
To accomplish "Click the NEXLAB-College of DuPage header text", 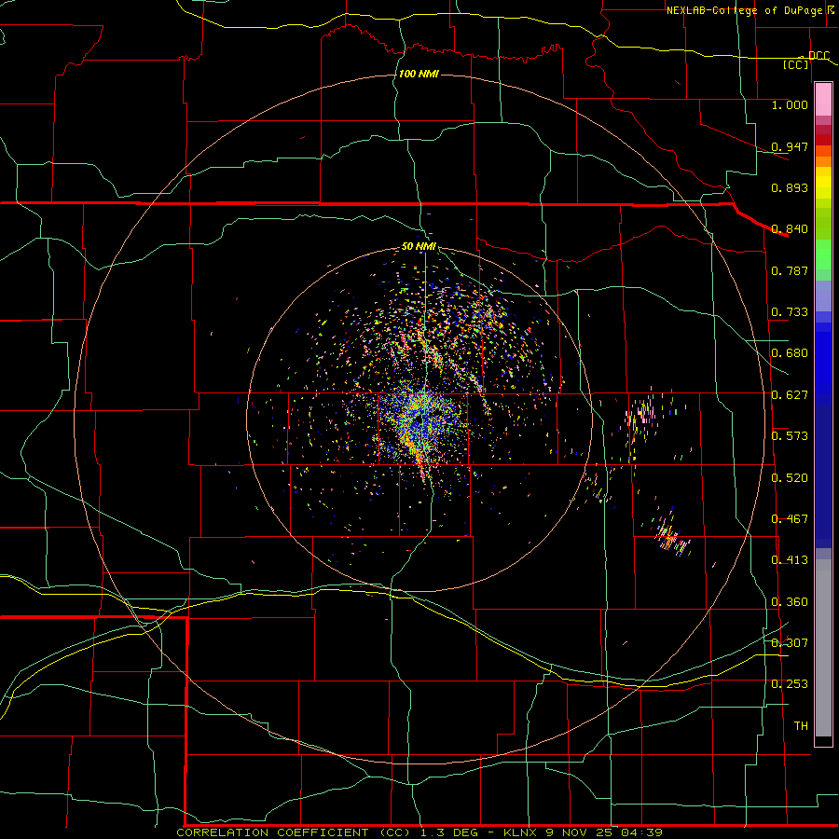I will [744, 10].
